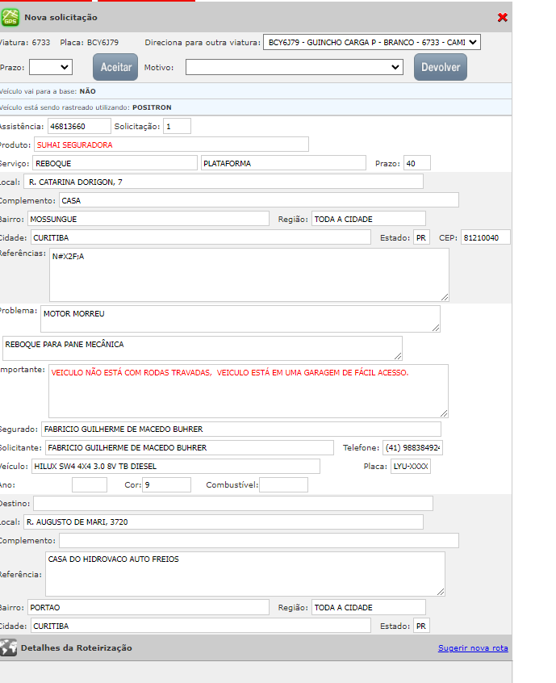Click the empty destination Complemento field
Viewport: 556px width, 683px height.
259,540
